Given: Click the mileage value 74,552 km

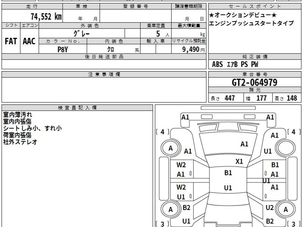Looking at the screenshot, I should [x=46, y=17].
